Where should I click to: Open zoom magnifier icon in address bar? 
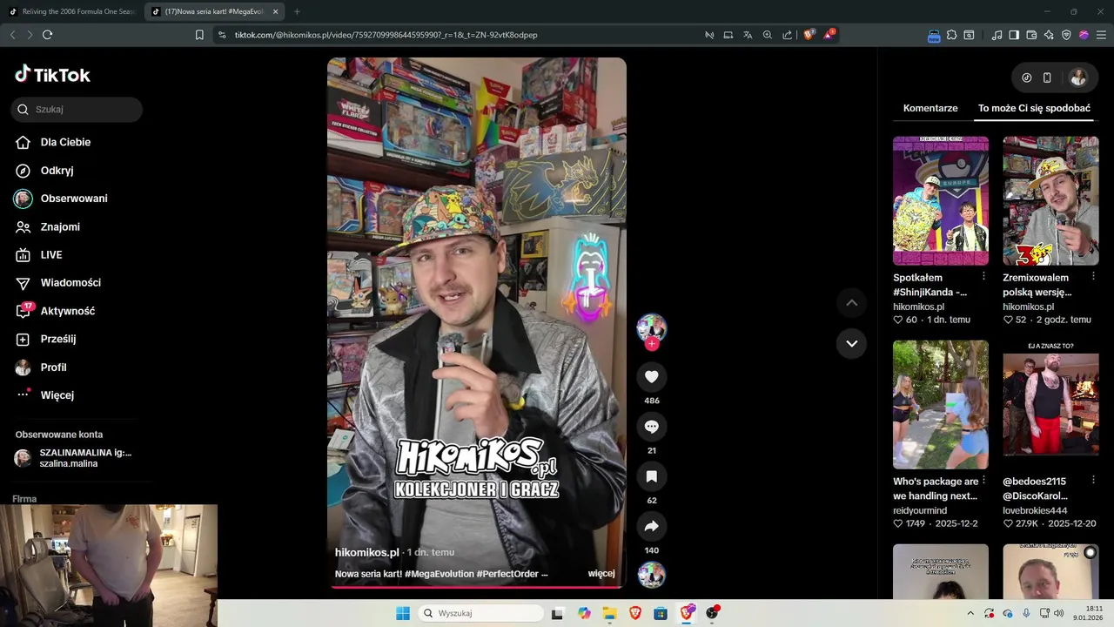(x=768, y=35)
